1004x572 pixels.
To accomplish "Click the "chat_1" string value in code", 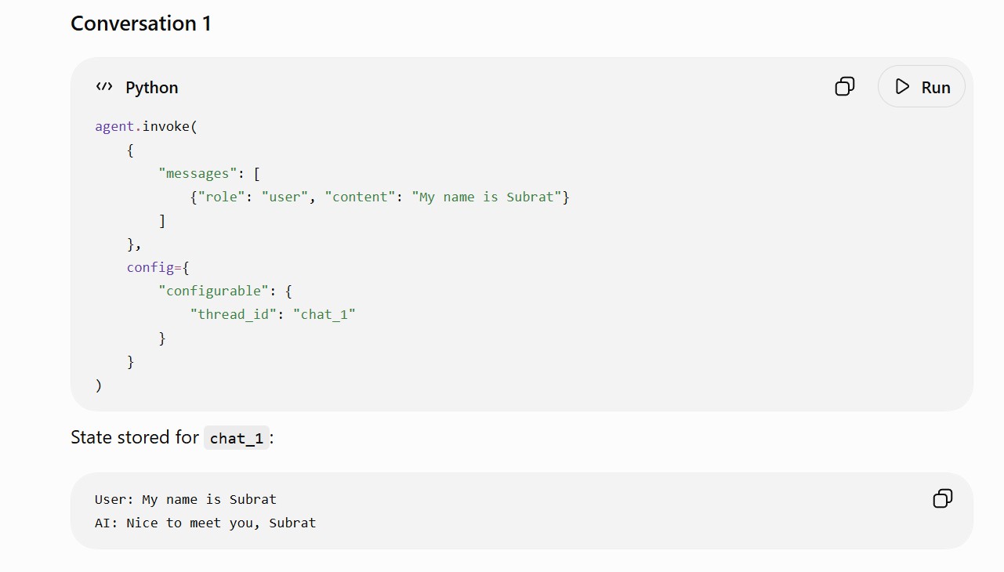I will pos(324,314).
